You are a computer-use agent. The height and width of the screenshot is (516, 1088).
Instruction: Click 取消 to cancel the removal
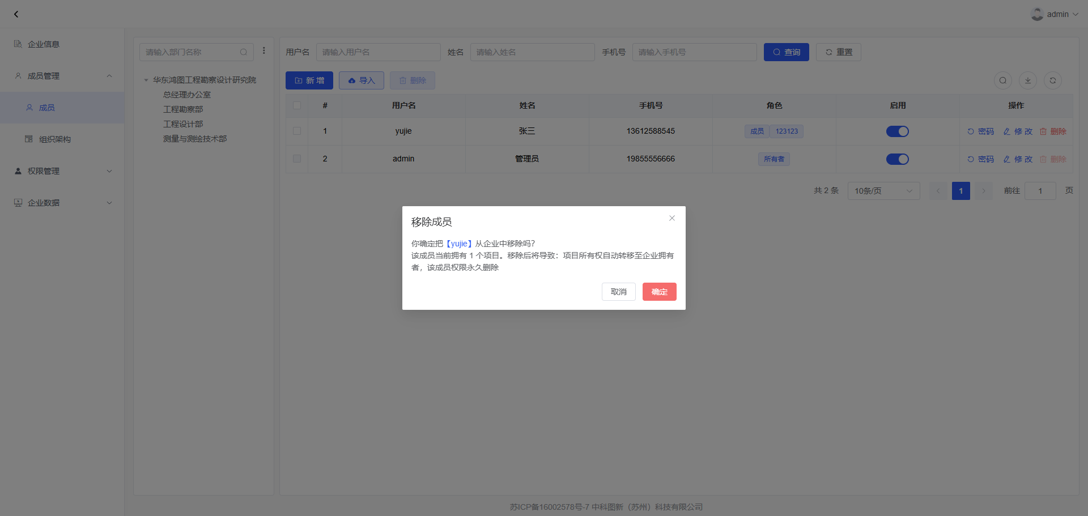tap(618, 292)
